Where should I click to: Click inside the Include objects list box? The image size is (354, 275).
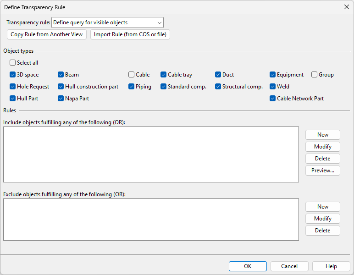click(x=151, y=154)
